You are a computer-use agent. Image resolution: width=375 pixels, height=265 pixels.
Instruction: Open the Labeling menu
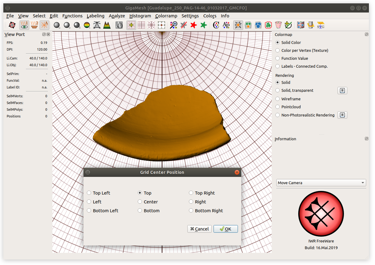tap(95, 16)
